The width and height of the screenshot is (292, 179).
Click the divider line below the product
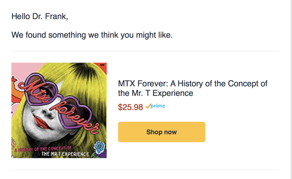click(x=145, y=170)
